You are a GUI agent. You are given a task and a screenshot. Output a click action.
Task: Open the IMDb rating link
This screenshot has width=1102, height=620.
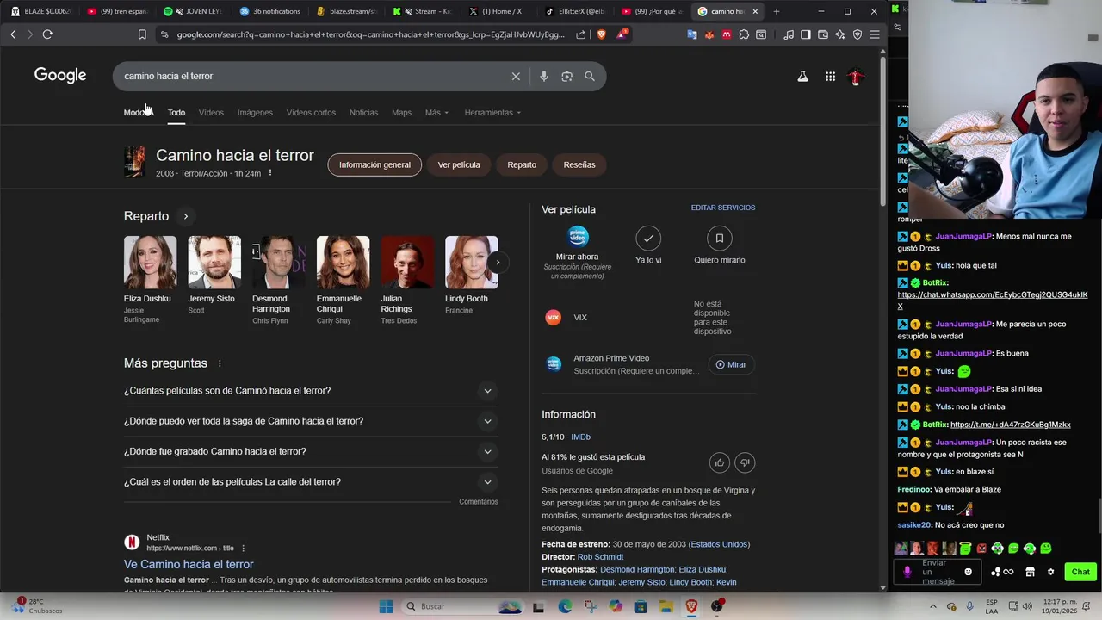(580, 437)
